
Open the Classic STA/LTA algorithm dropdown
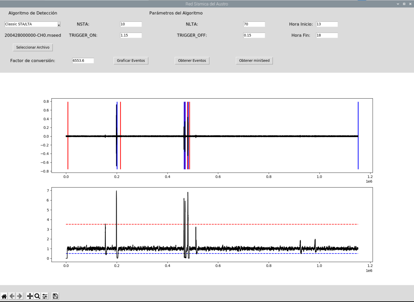click(x=32, y=24)
